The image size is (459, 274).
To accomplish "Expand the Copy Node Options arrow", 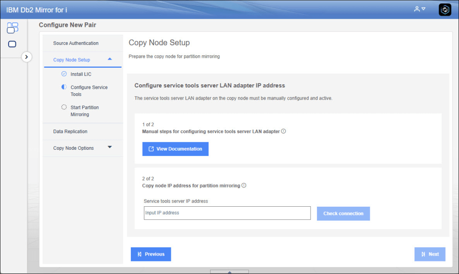I will coord(110,147).
